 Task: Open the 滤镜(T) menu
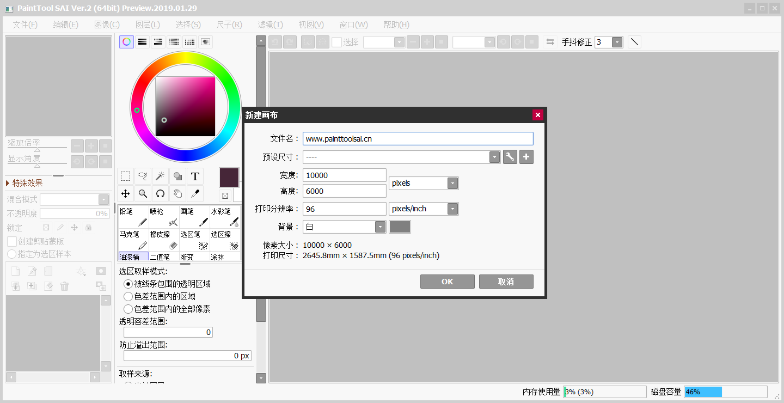(x=271, y=25)
